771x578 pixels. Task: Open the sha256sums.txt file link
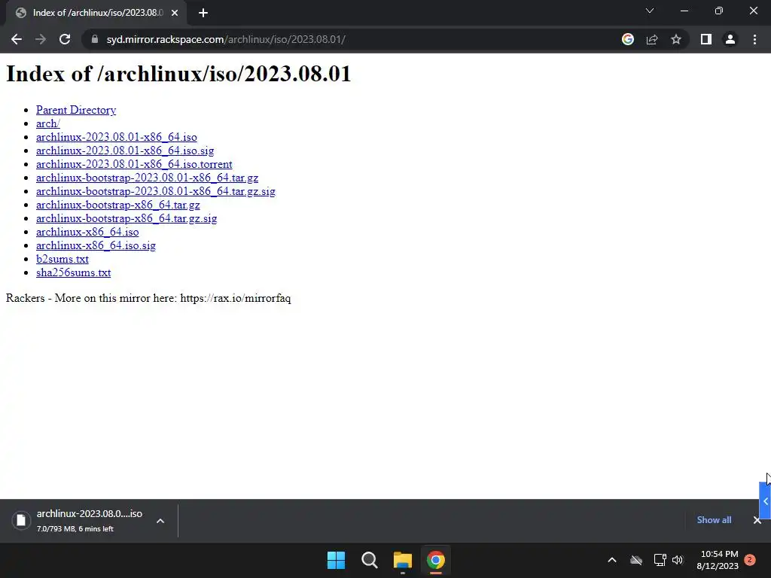(x=73, y=272)
